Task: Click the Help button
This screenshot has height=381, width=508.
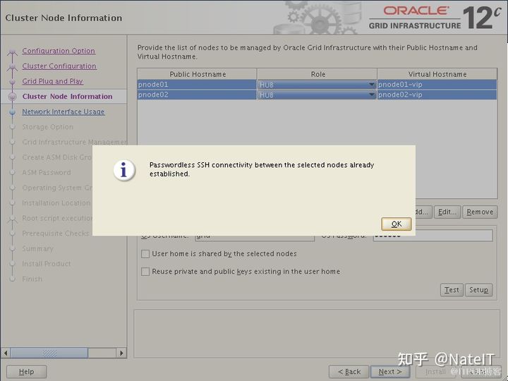Action: click(27, 372)
